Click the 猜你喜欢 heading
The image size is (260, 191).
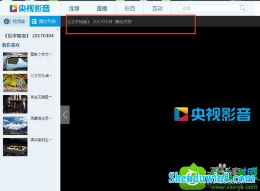[11, 45]
